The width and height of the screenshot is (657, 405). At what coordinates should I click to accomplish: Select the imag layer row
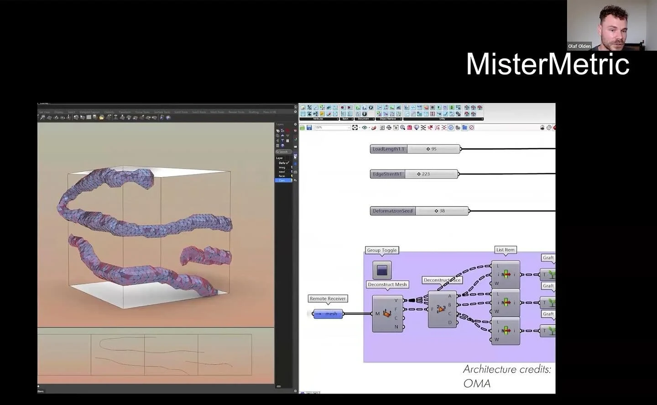click(283, 167)
